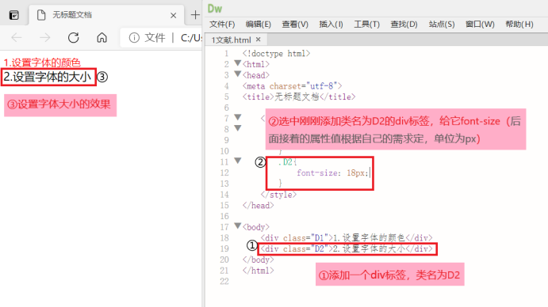
Task: Open the 窗口(W) menu
Action: pyautogui.click(x=480, y=24)
